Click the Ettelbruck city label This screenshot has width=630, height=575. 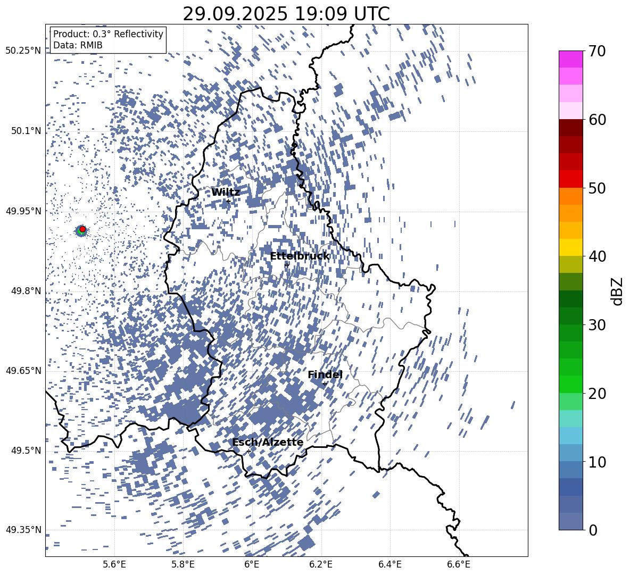(300, 256)
